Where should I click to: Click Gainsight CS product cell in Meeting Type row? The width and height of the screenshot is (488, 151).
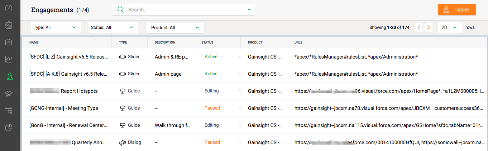click(265, 108)
